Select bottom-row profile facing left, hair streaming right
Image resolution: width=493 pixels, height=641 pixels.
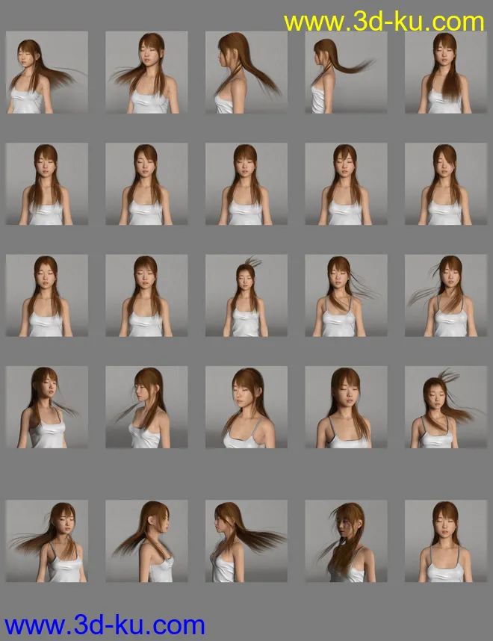pos(246,542)
